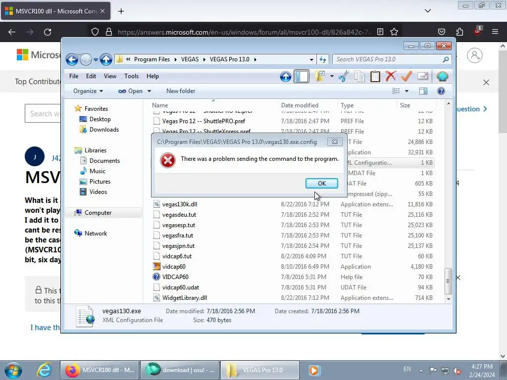
Task: Toggle the preview pane button
Action: click(x=423, y=91)
